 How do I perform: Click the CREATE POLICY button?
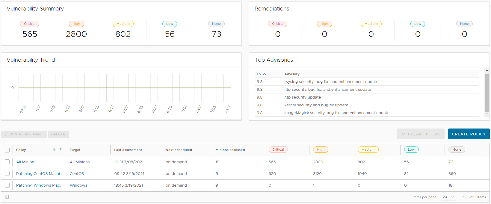(x=469, y=134)
